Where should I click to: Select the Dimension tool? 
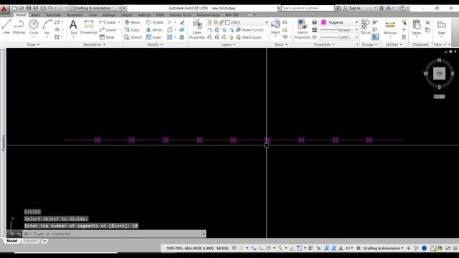click(x=89, y=27)
